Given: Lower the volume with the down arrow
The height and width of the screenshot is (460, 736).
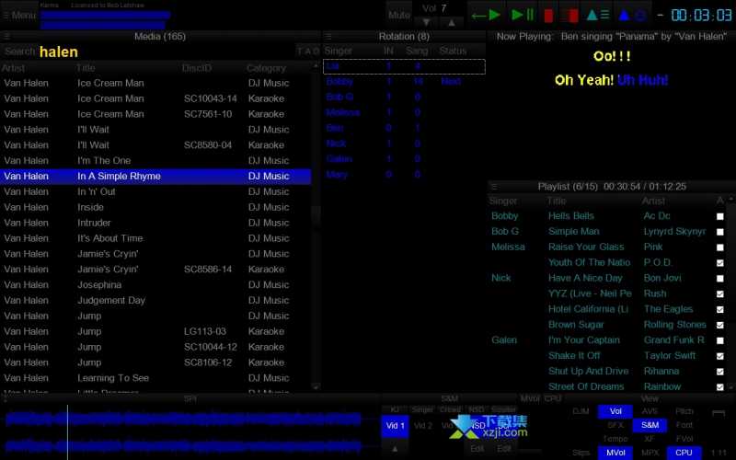Looking at the screenshot, I should (426, 22).
